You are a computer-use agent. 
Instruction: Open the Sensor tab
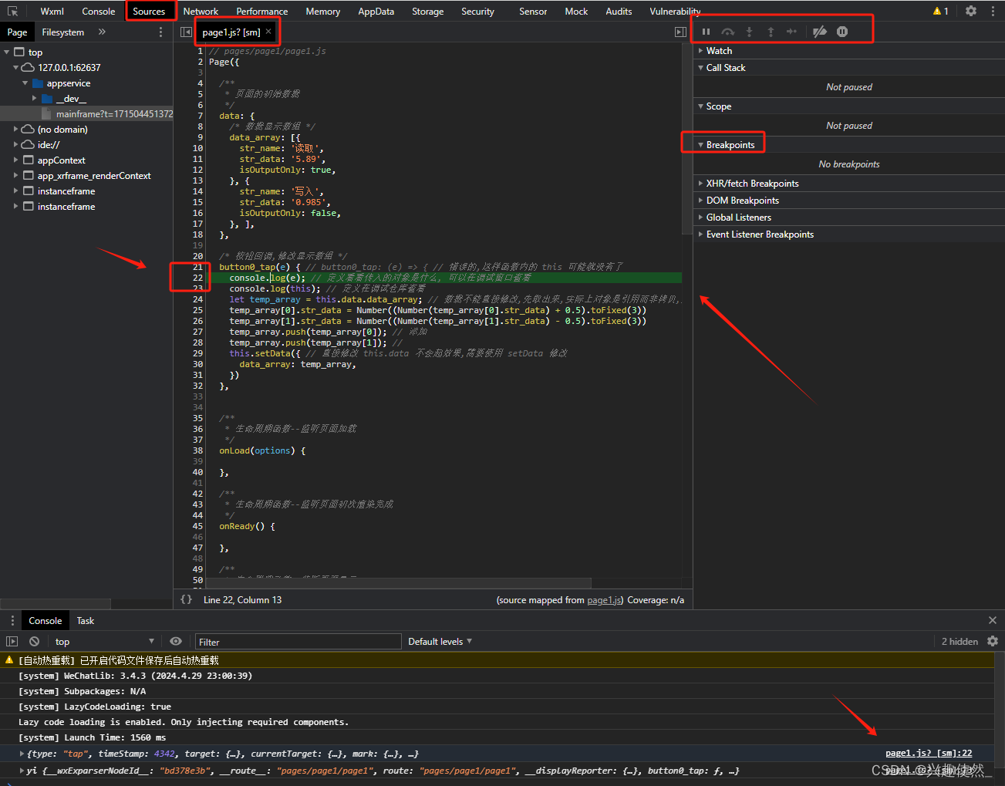(x=533, y=11)
